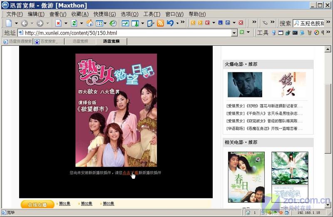This screenshot has width=333, height=217.
Task: Click the blue globe tool icon
Action: pos(274,33)
